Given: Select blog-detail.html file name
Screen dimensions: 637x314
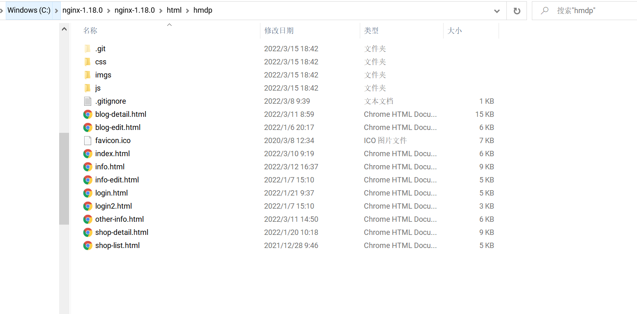Looking at the screenshot, I should pos(121,114).
